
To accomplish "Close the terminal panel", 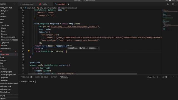I will [177, 77].
